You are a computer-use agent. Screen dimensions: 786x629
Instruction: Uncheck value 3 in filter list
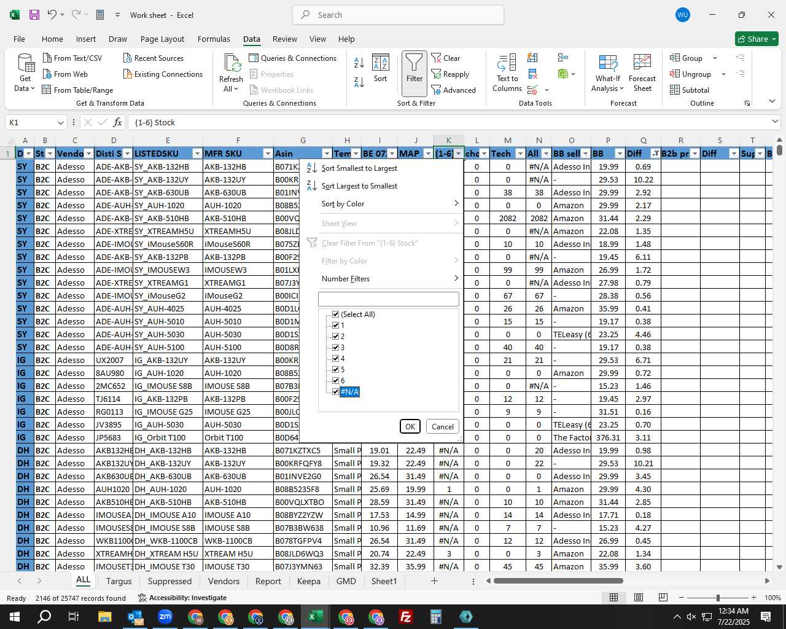pos(335,347)
